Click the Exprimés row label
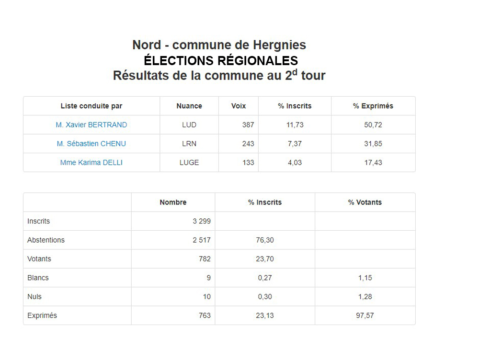479x359 pixels. pyautogui.click(x=42, y=315)
